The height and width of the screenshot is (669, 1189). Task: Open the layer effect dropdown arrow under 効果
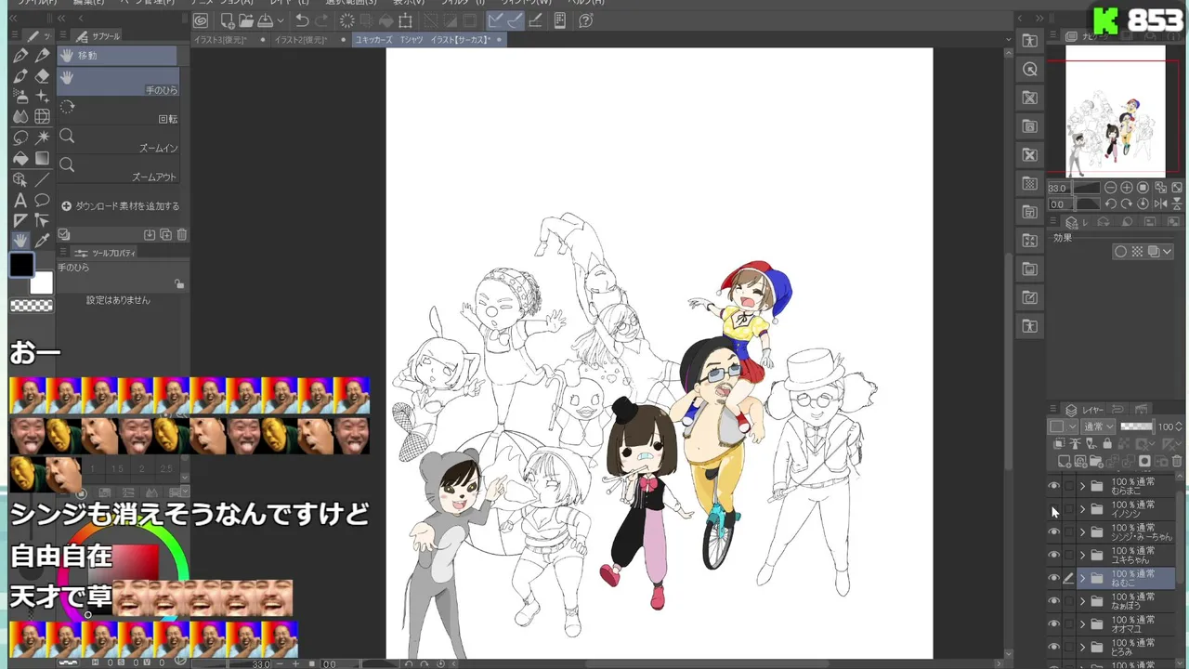[1168, 252]
